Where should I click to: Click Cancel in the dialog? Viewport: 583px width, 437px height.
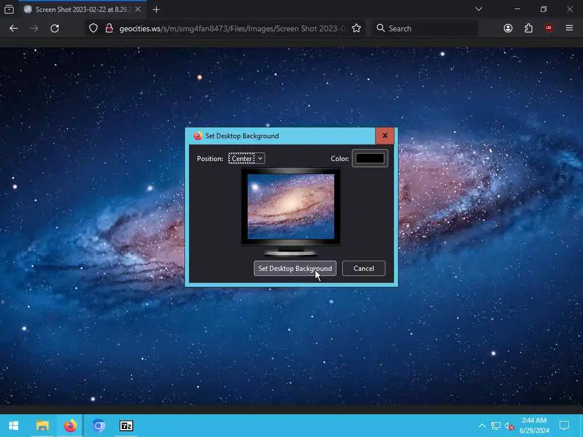coord(364,269)
